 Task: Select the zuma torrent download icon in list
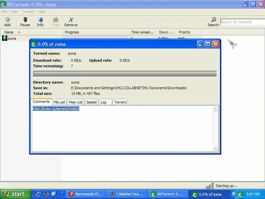[5, 38]
